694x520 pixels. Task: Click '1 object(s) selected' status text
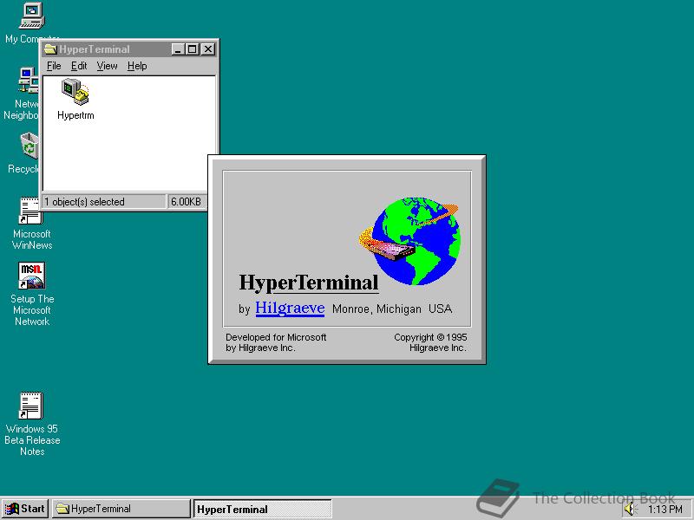pyautogui.click(x=84, y=202)
